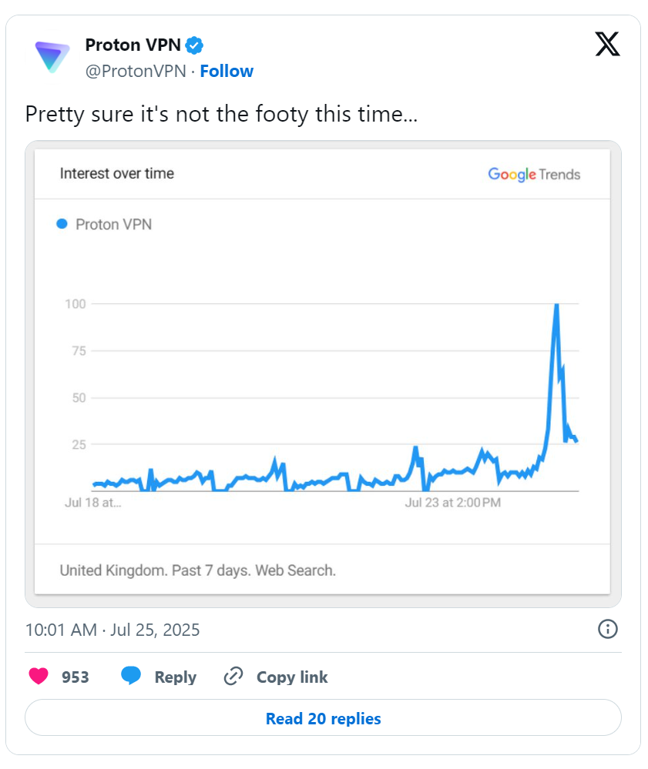Like the tweet with heart icon

39,677
